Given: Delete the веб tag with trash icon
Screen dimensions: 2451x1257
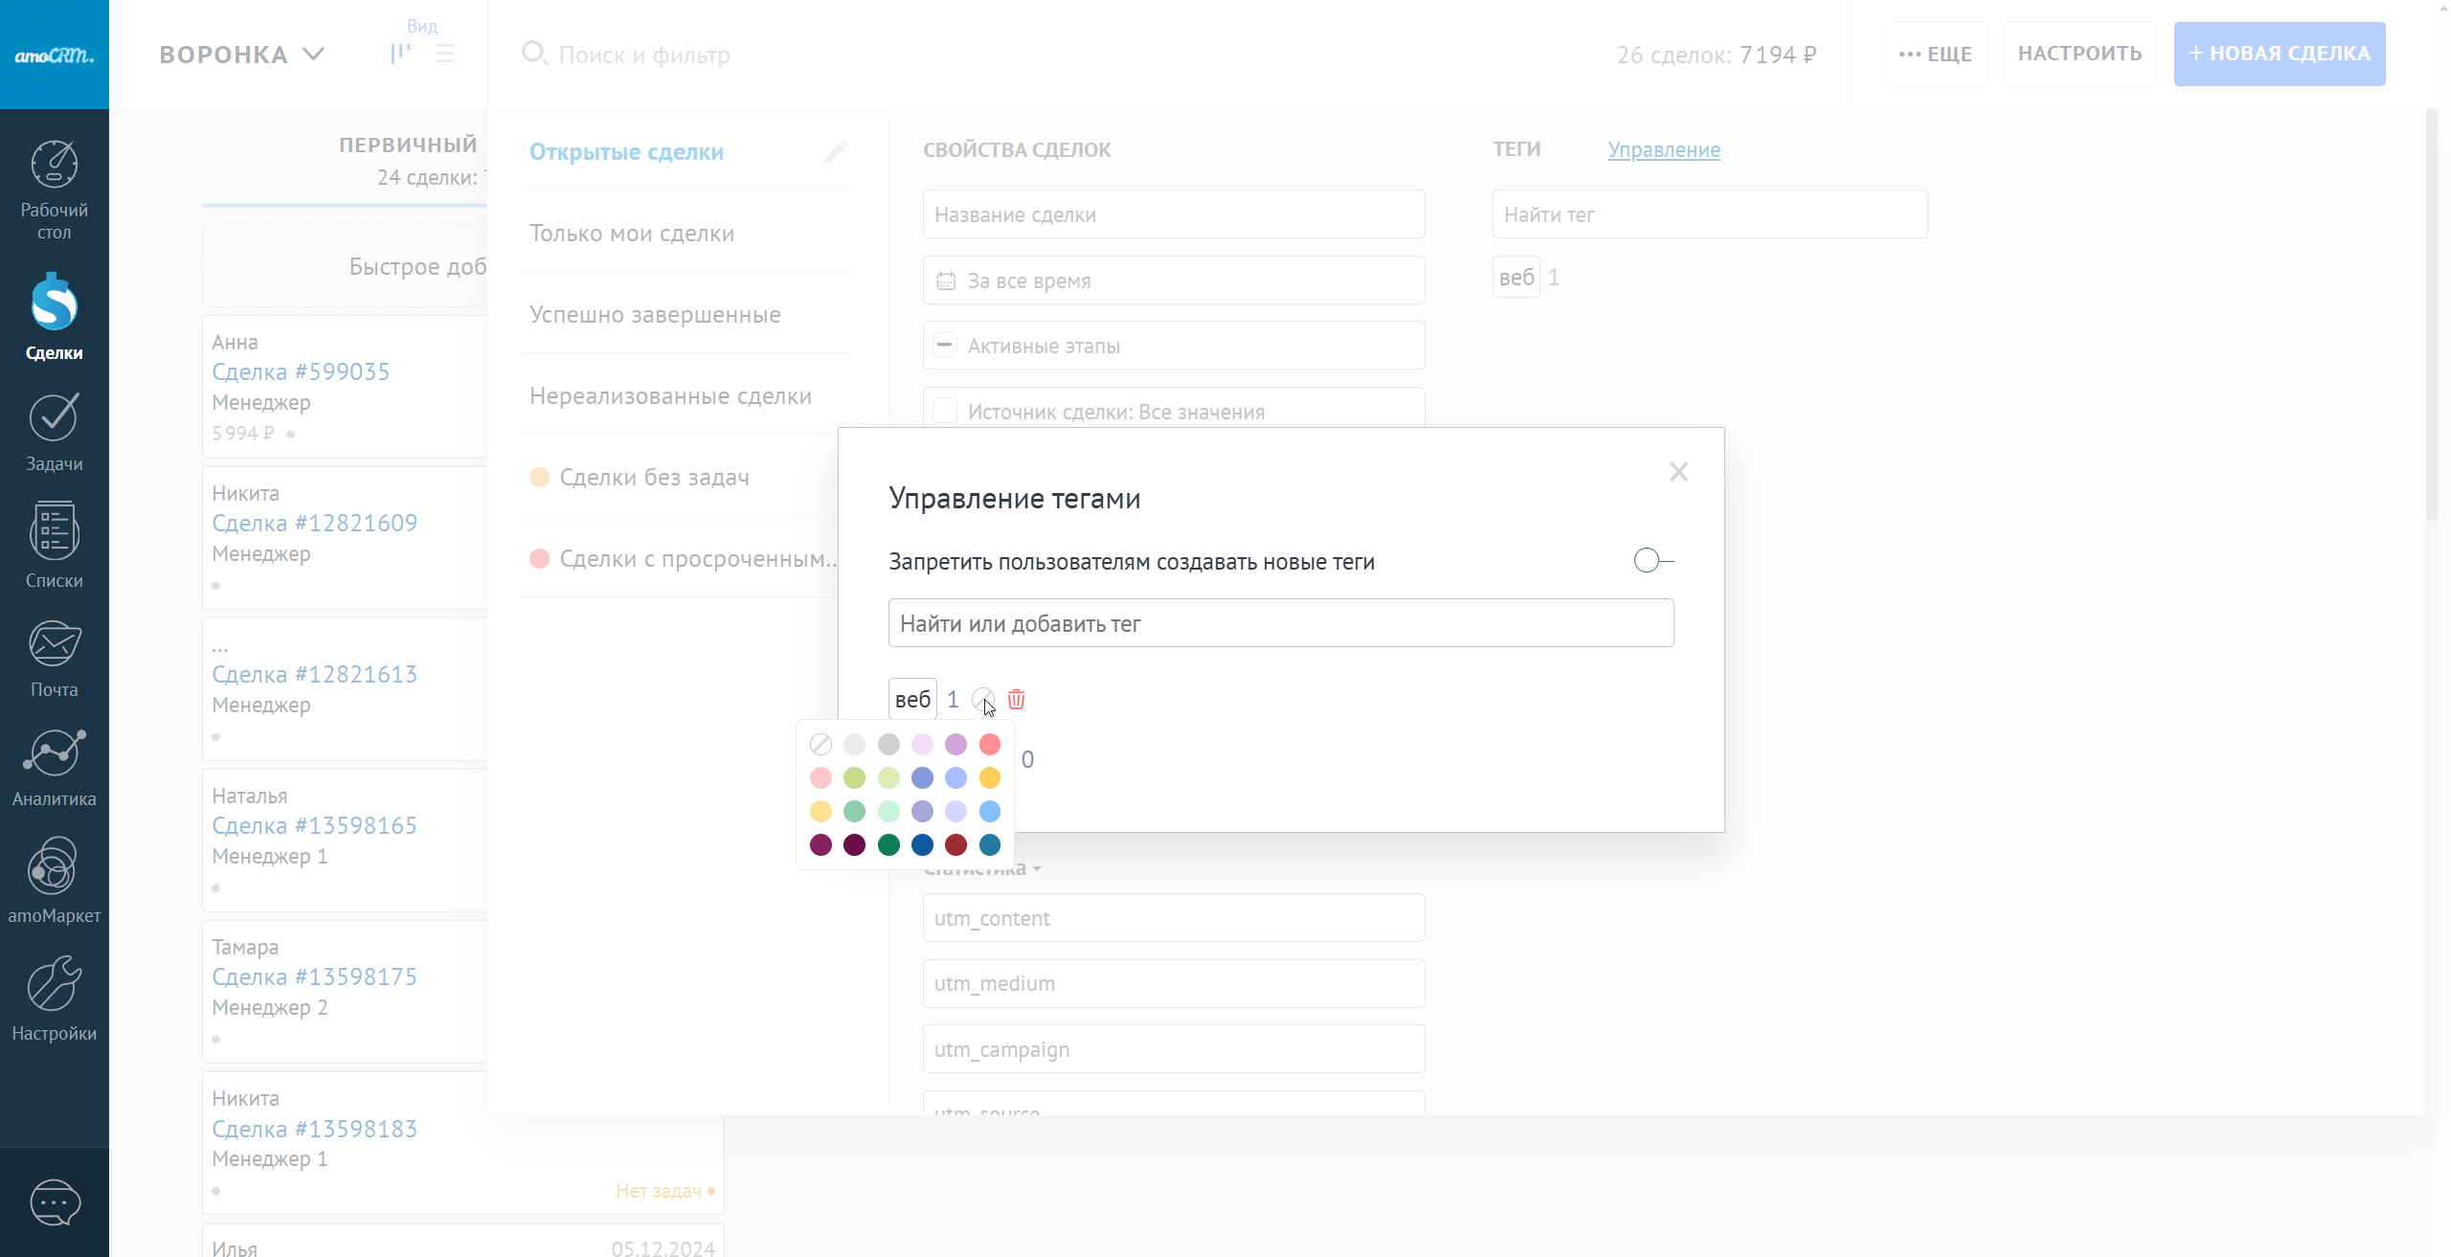Looking at the screenshot, I should (x=1016, y=700).
